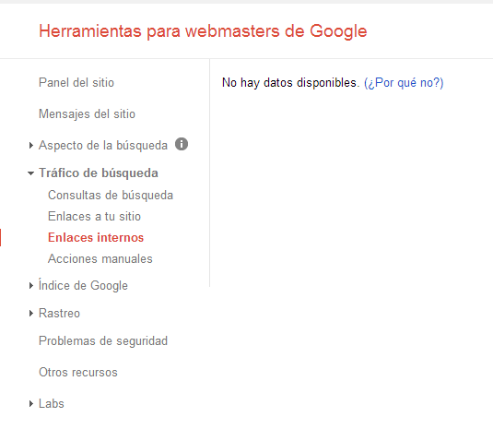Click the ¿Por qué no? link
493x429 pixels.
pyautogui.click(x=404, y=83)
